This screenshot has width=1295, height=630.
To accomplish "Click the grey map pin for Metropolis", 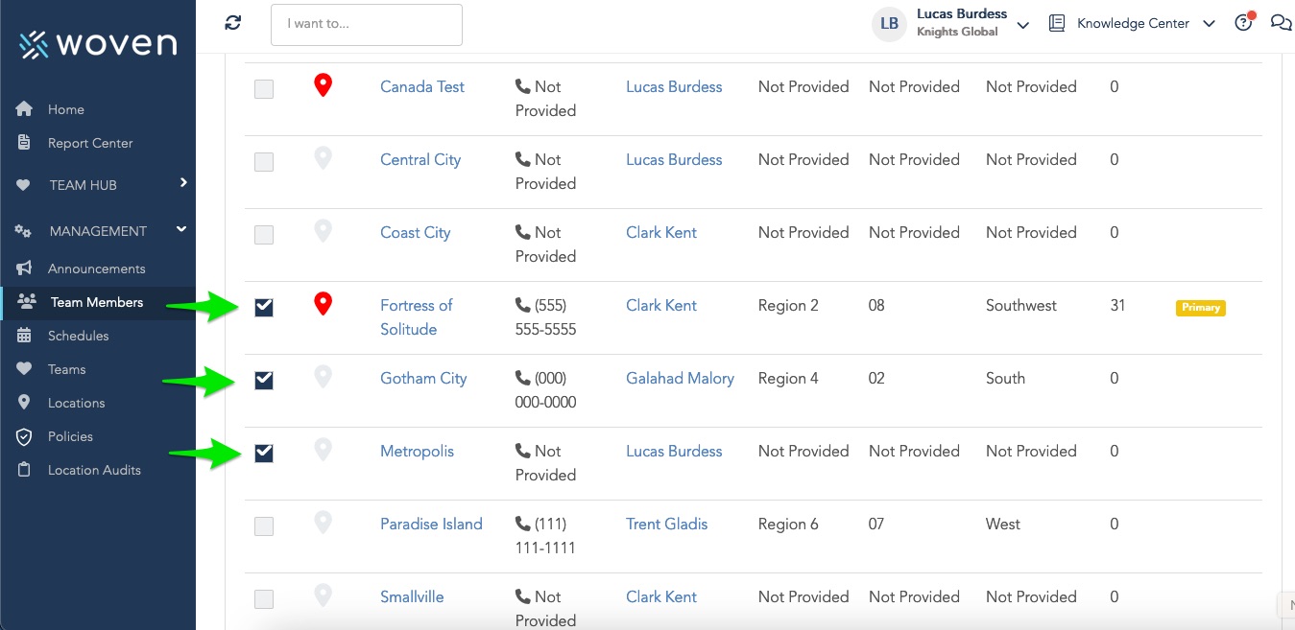I will pos(324,451).
